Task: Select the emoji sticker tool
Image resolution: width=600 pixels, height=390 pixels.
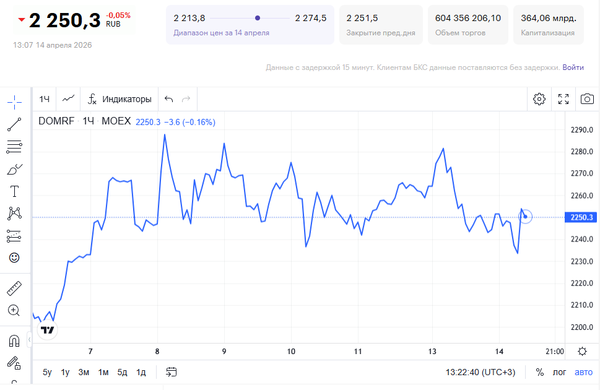Action: tap(14, 258)
